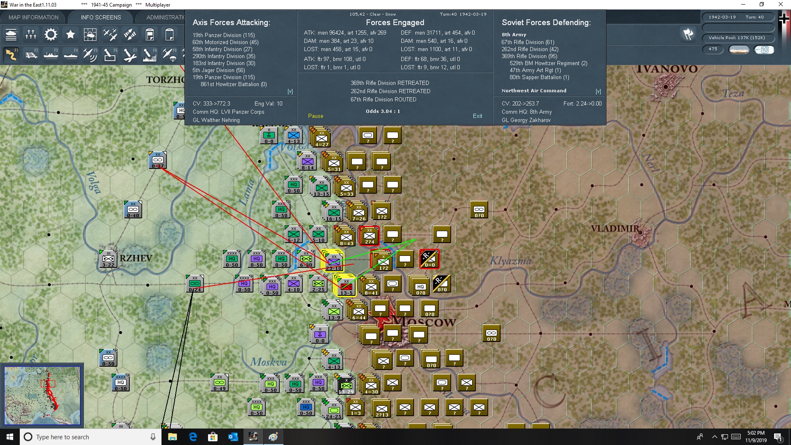Click the snow weather indicator pill
The height and width of the screenshot is (445, 791).
pos(739,49)
